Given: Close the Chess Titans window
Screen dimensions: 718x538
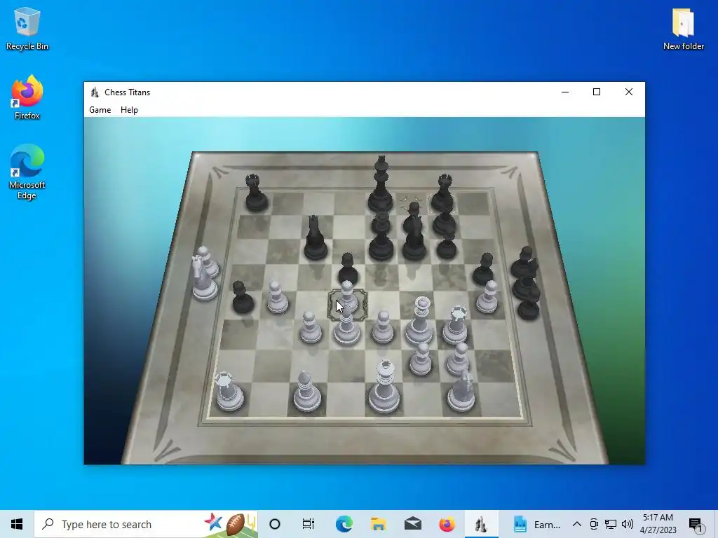Looking at the screenshot, I should point(629,92).
